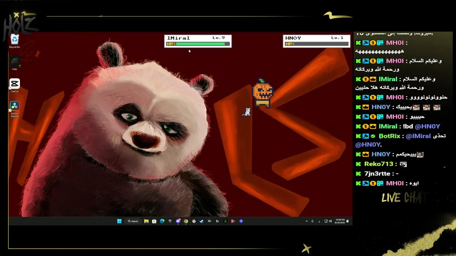The image size is (456, 256).
Task: Launch the CapCut desktop shortcut
Action: [x=15, y=86]
